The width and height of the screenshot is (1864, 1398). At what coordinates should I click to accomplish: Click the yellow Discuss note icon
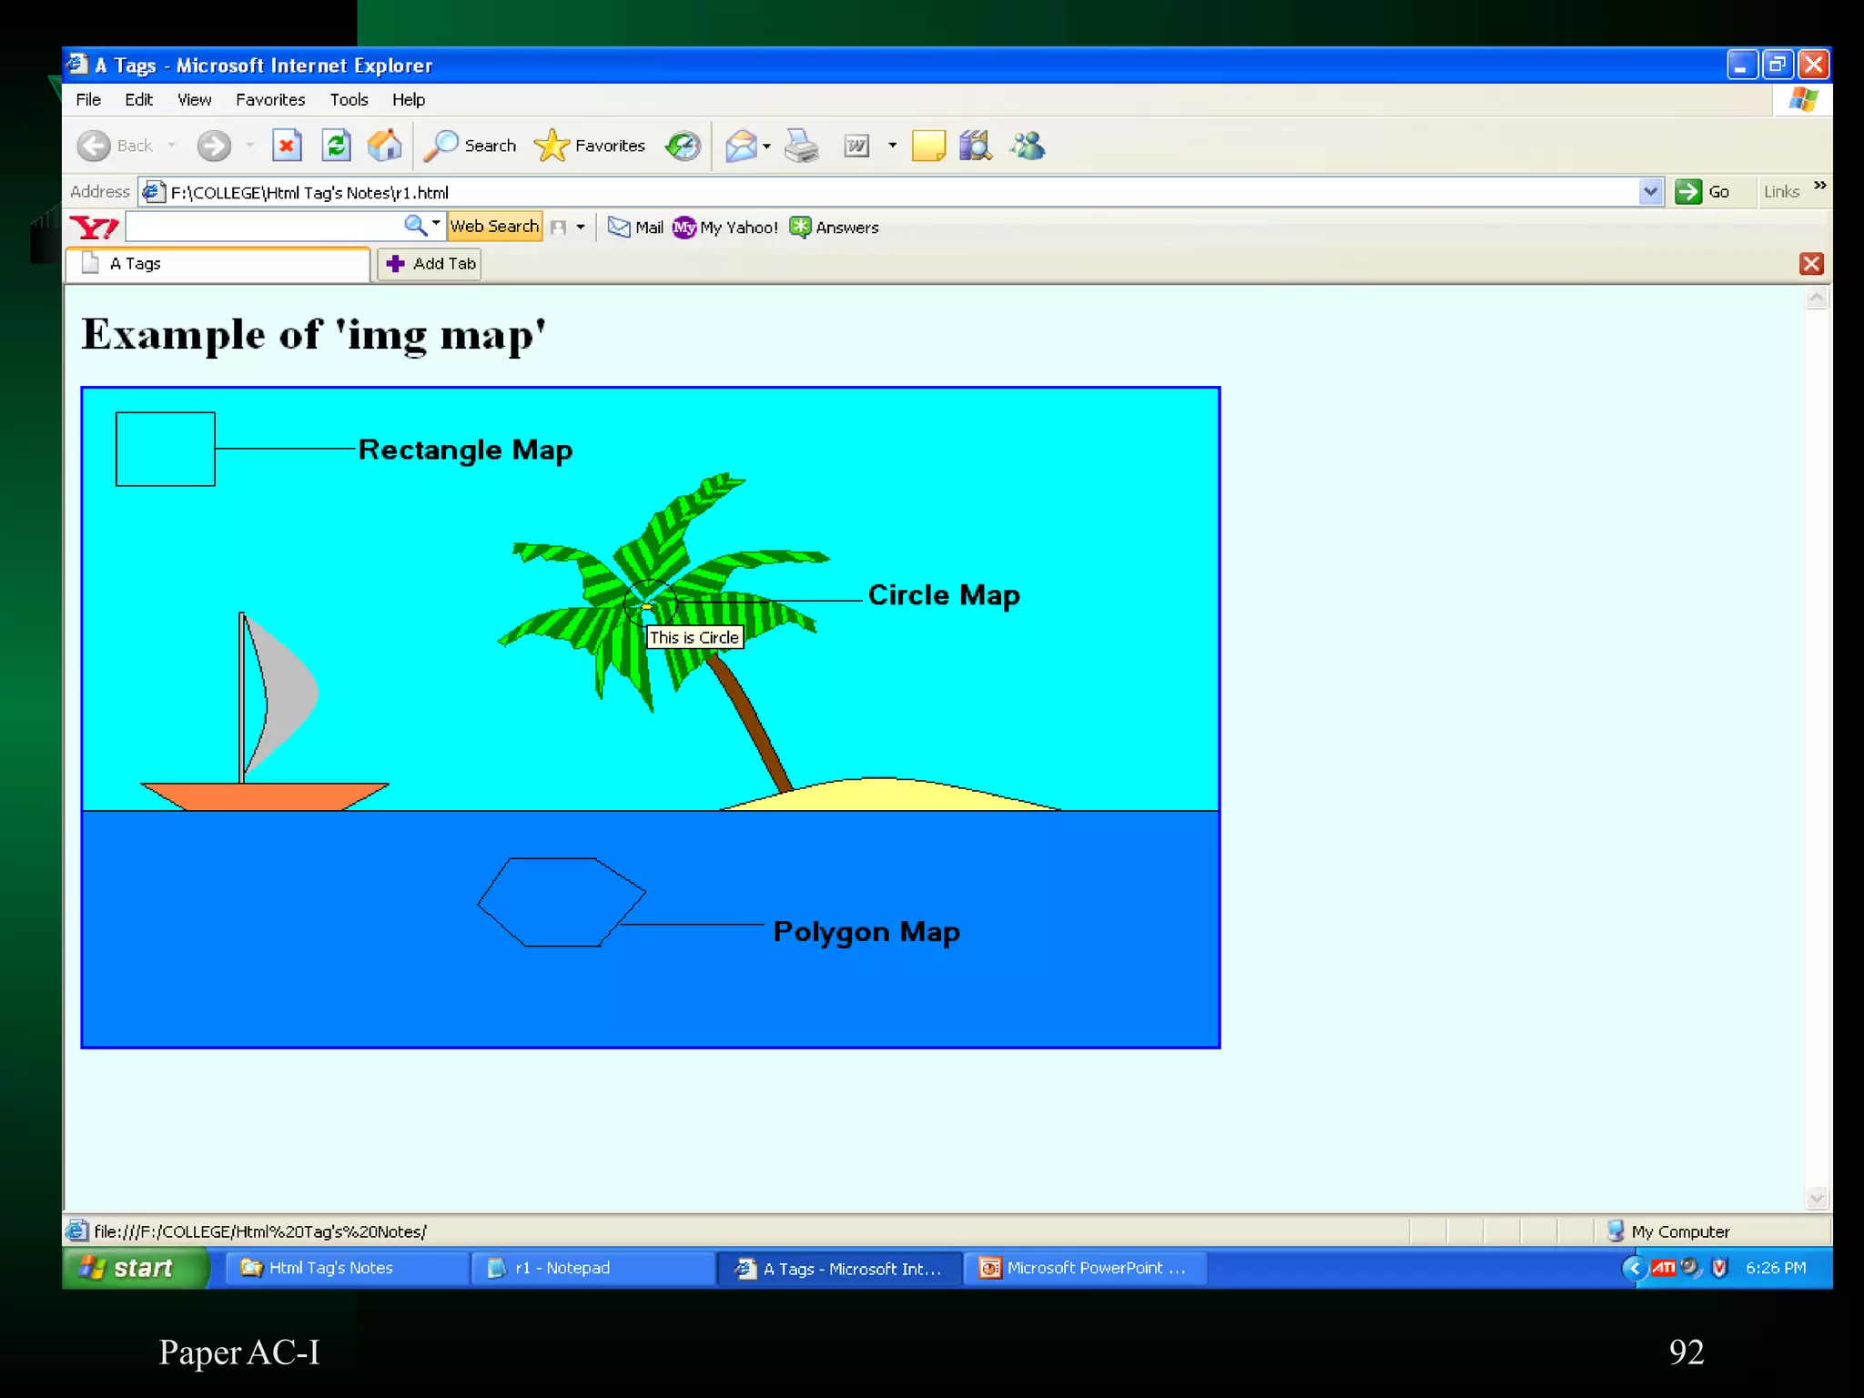928,146
